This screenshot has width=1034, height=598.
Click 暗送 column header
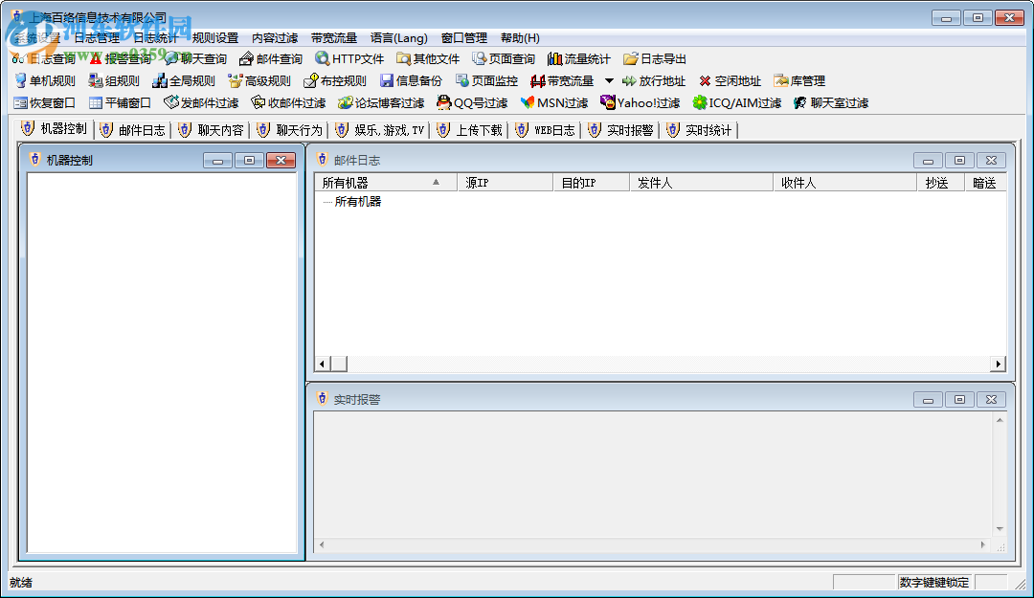coord(986,183)
